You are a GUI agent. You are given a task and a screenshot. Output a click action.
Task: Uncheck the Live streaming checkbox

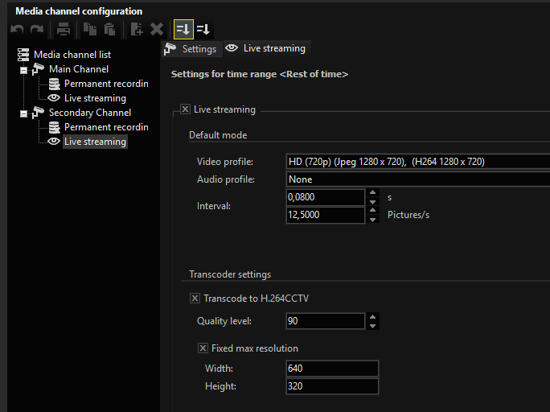(185, 109)
